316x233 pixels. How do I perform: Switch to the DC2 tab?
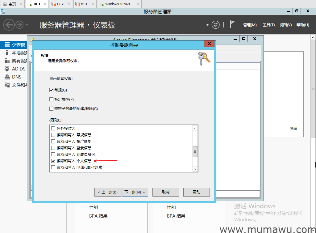coord(60,4)
